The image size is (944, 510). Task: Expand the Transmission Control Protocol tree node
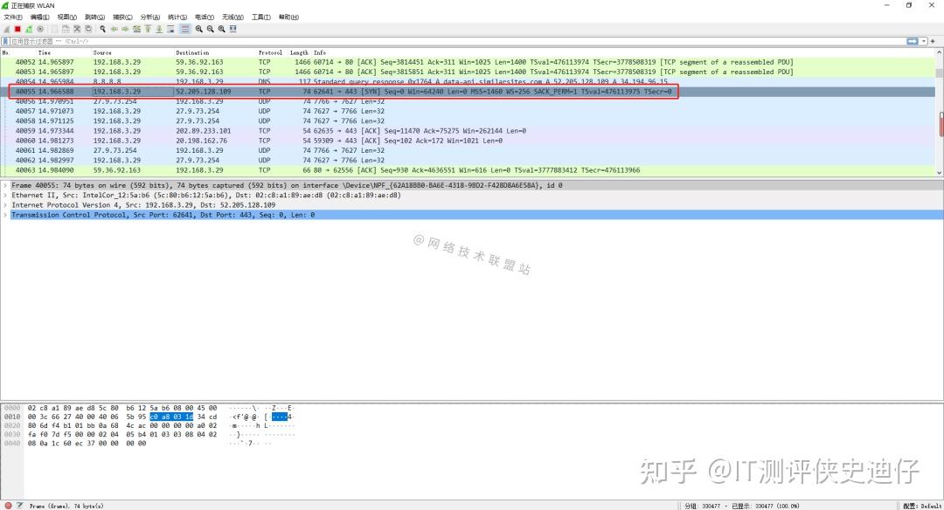click(x=5, y=215)
